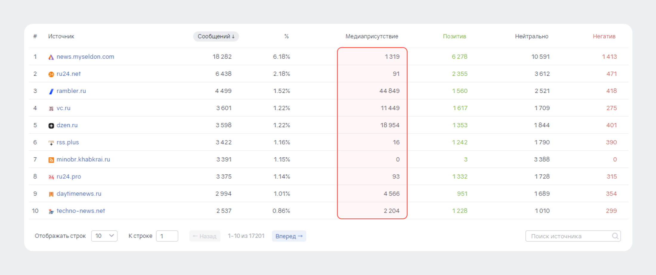Open the minobr.khabkrai.ru source link
The width and height of the screenshot is (656, 275).
coord(83,159)
